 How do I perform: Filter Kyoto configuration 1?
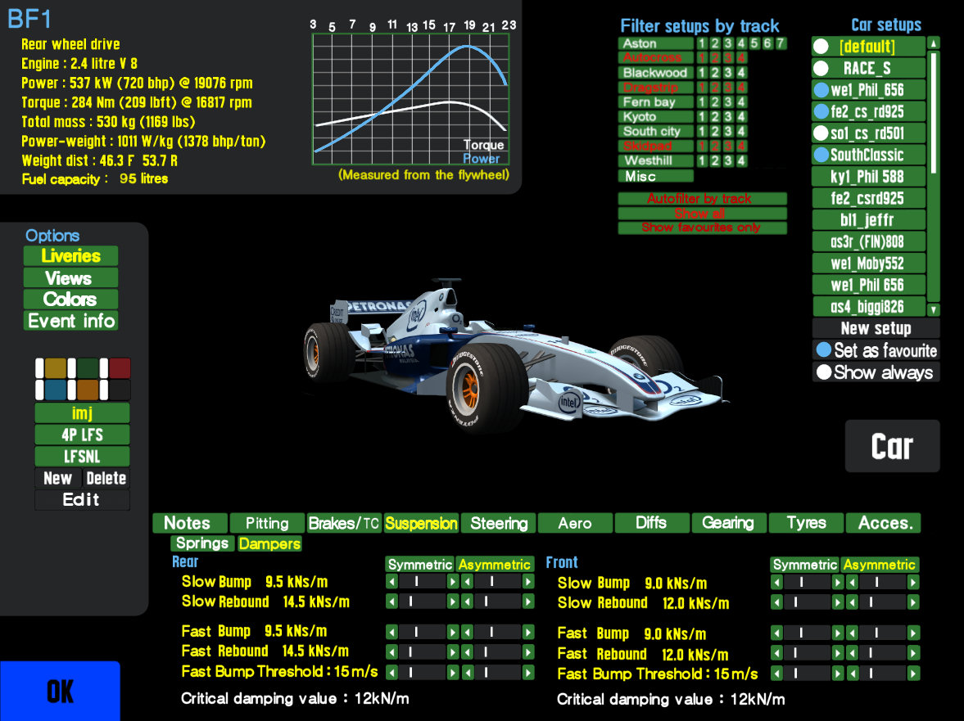click(x=702, y=117)
